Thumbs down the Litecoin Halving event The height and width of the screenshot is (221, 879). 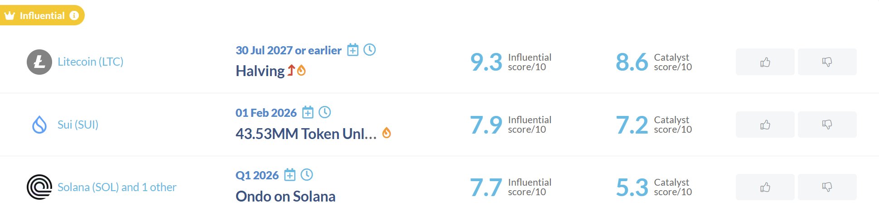(x=827, y=62)
